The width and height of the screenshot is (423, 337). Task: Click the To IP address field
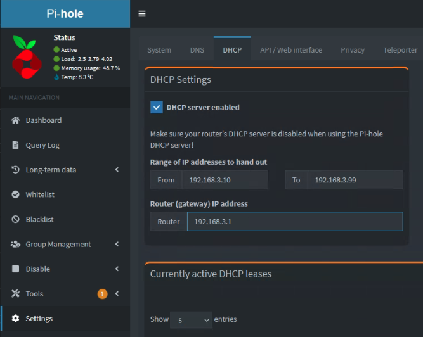click(x=355, y=180)
